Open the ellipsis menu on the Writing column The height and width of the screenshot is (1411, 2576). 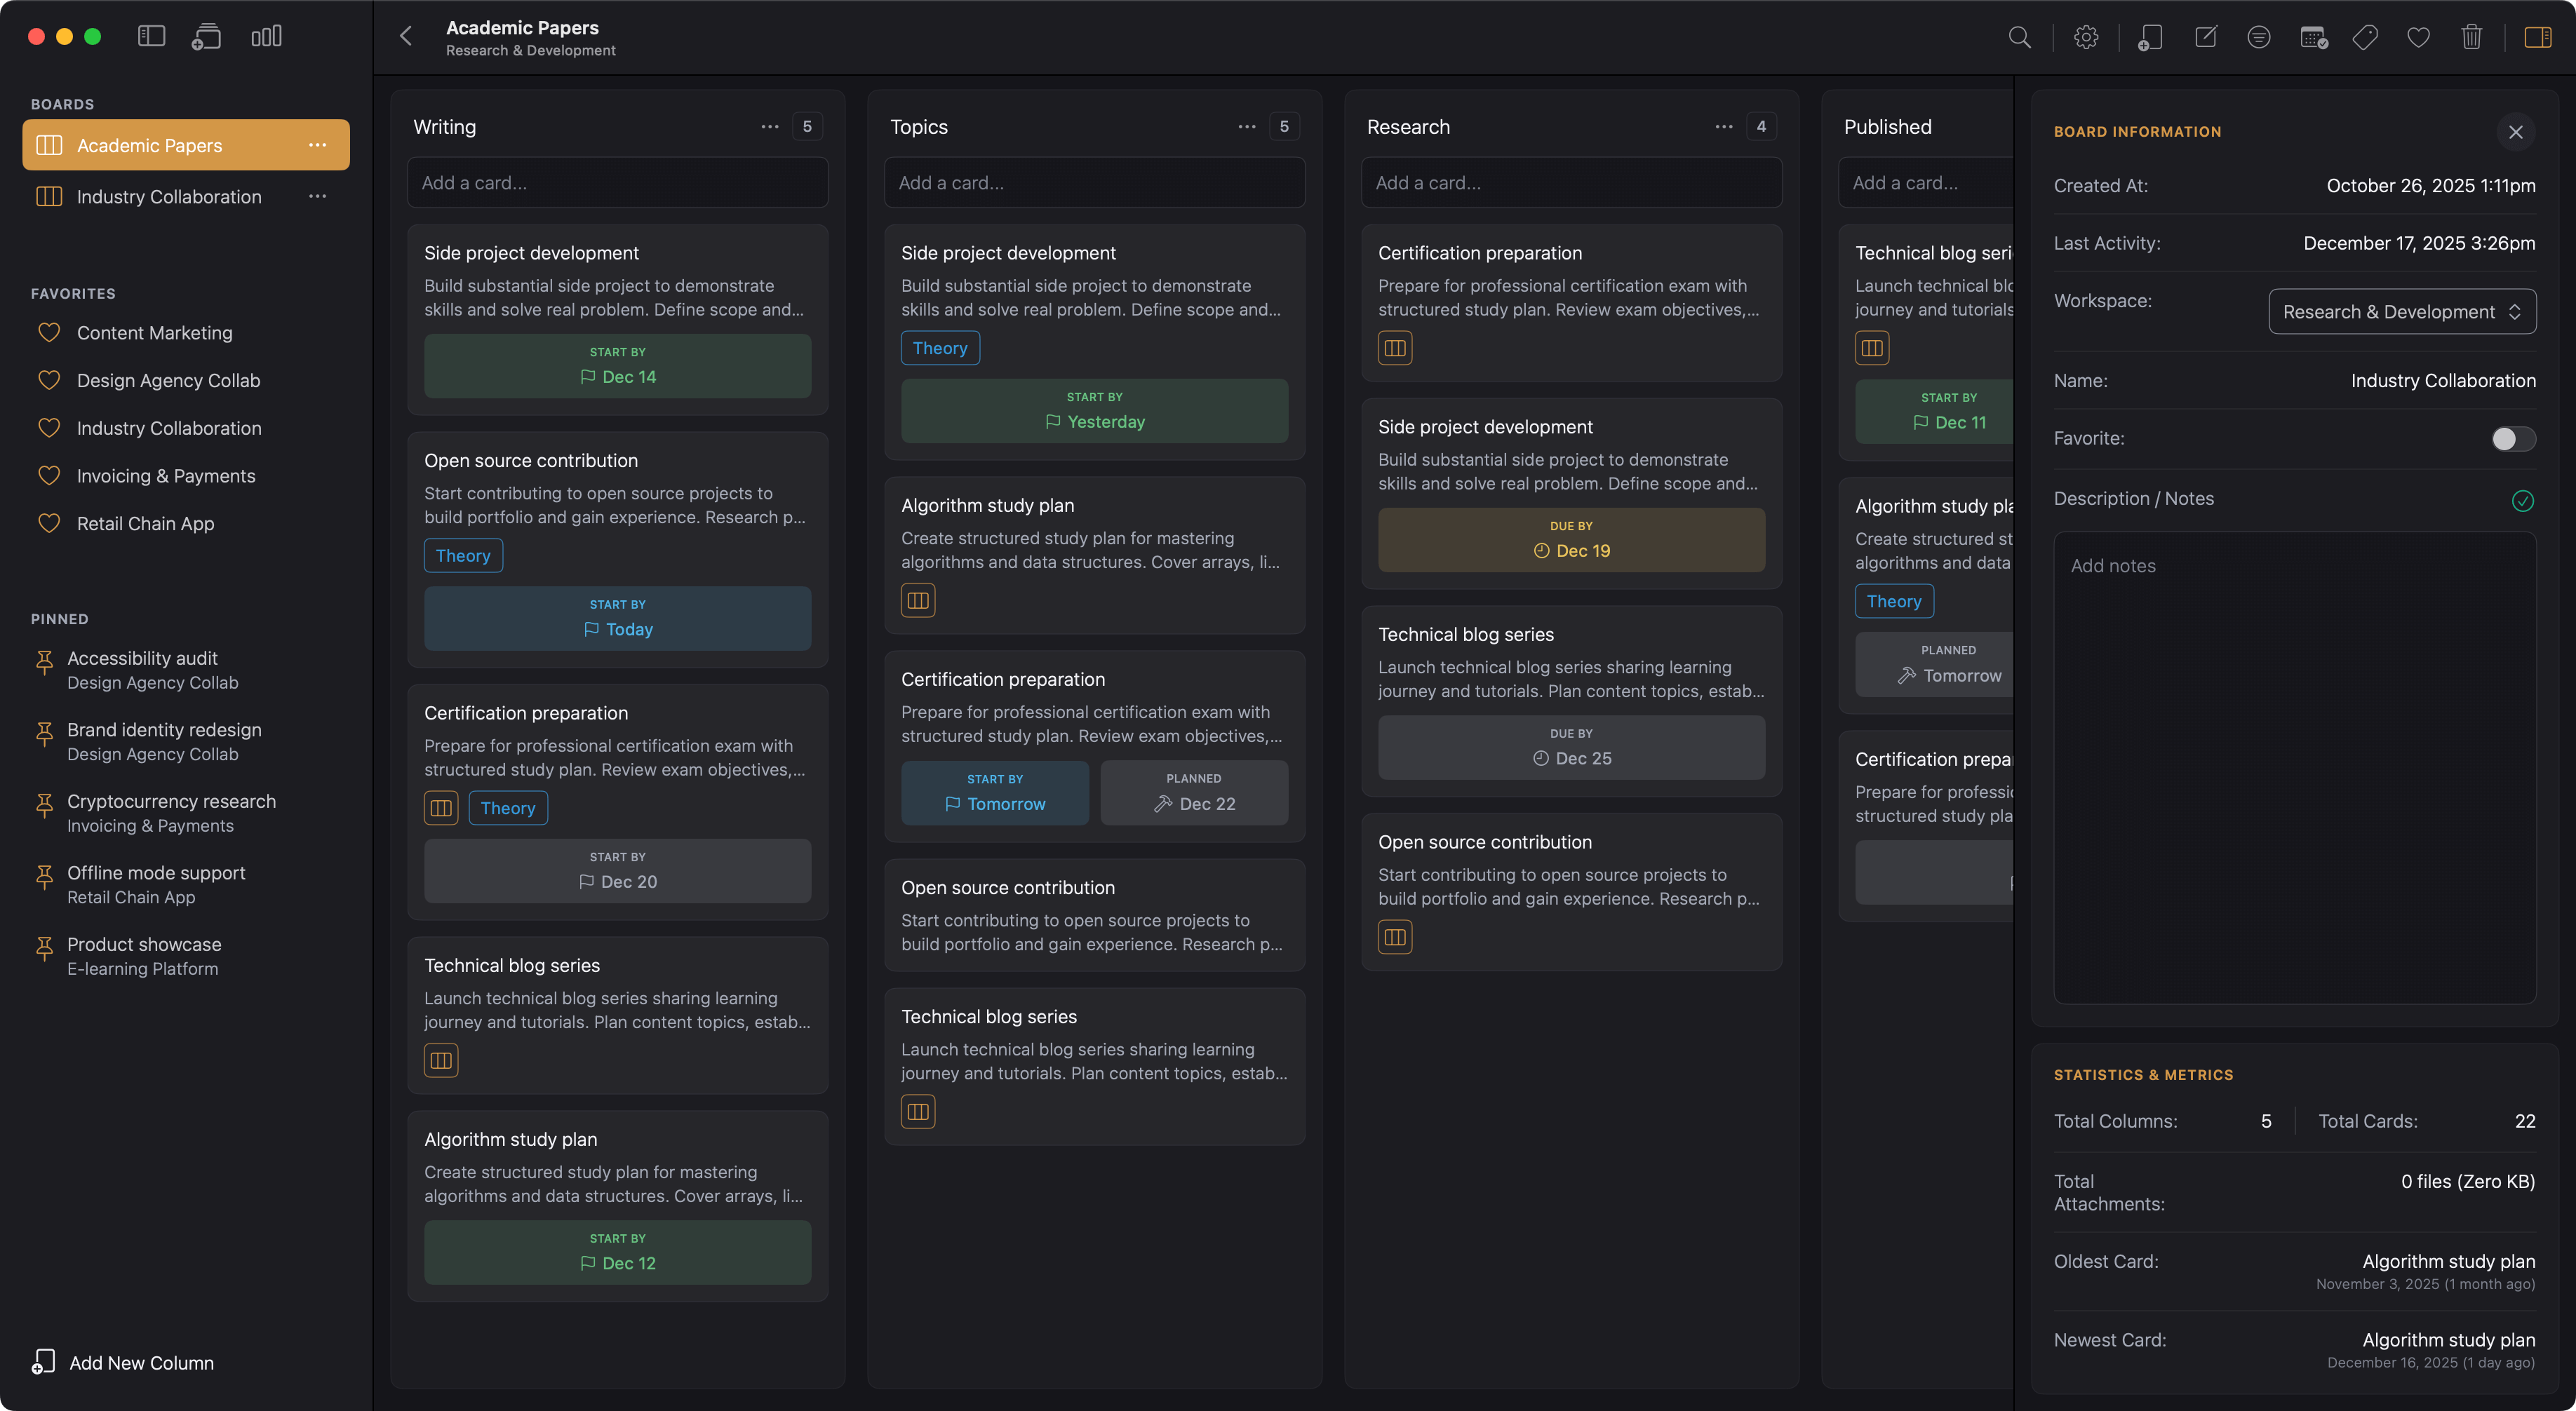pyautogui.click(x=770, y=126)
